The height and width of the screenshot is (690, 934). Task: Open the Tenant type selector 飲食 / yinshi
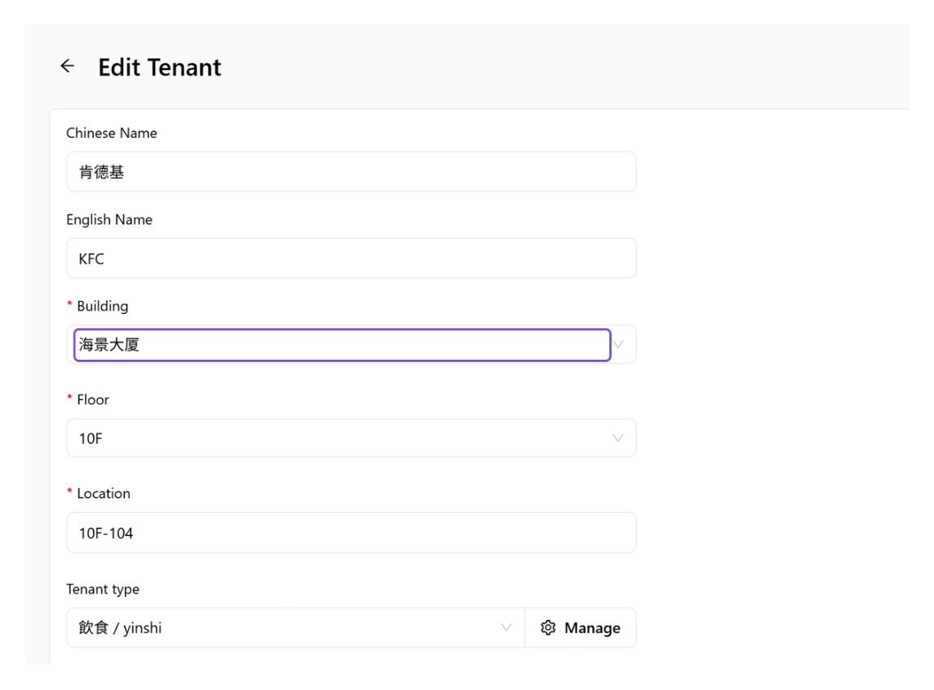point(295,627)
